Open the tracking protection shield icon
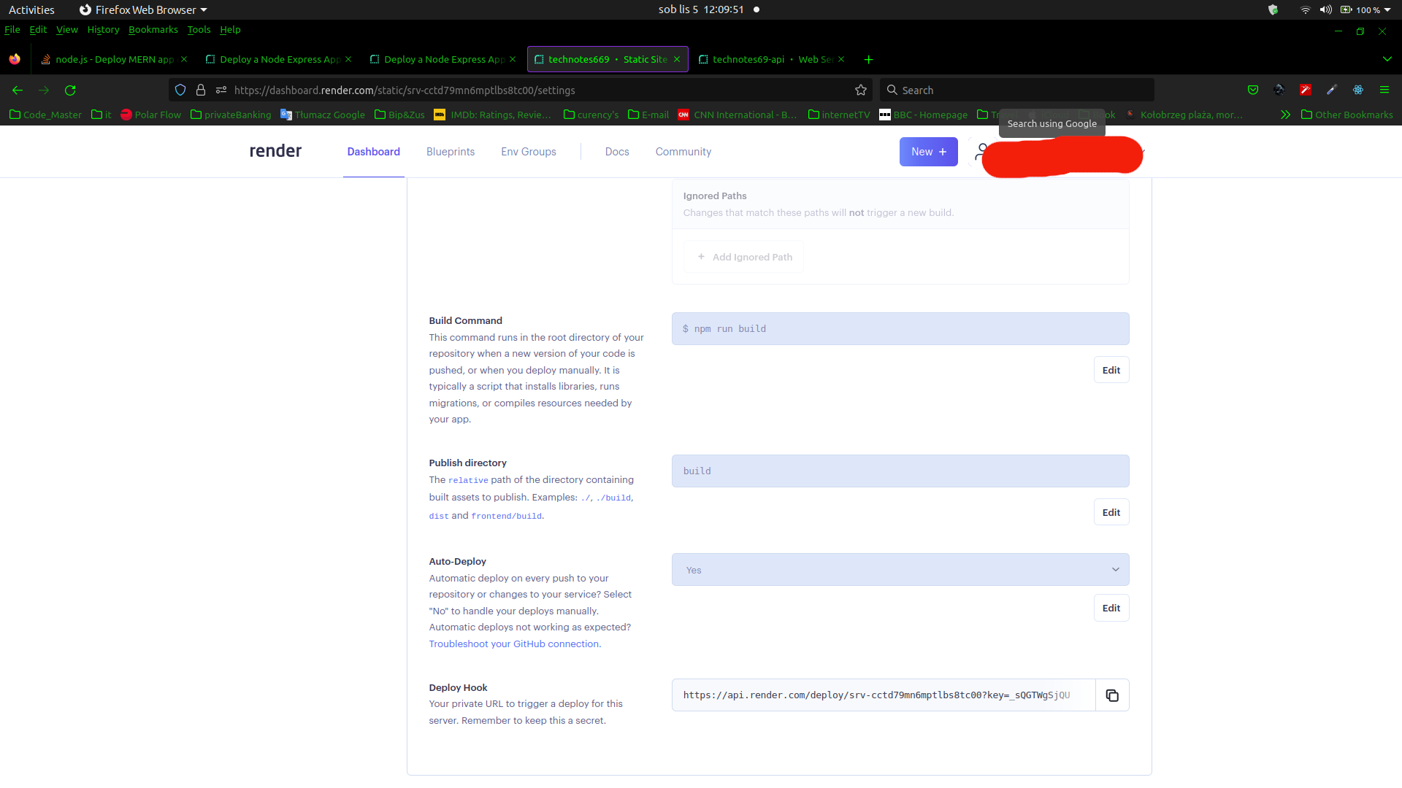The image size is (1402, 788). [x=180, y=90]
